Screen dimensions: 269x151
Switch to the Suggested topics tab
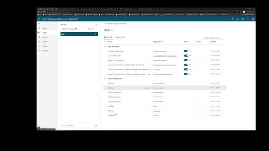click(120, 37)
